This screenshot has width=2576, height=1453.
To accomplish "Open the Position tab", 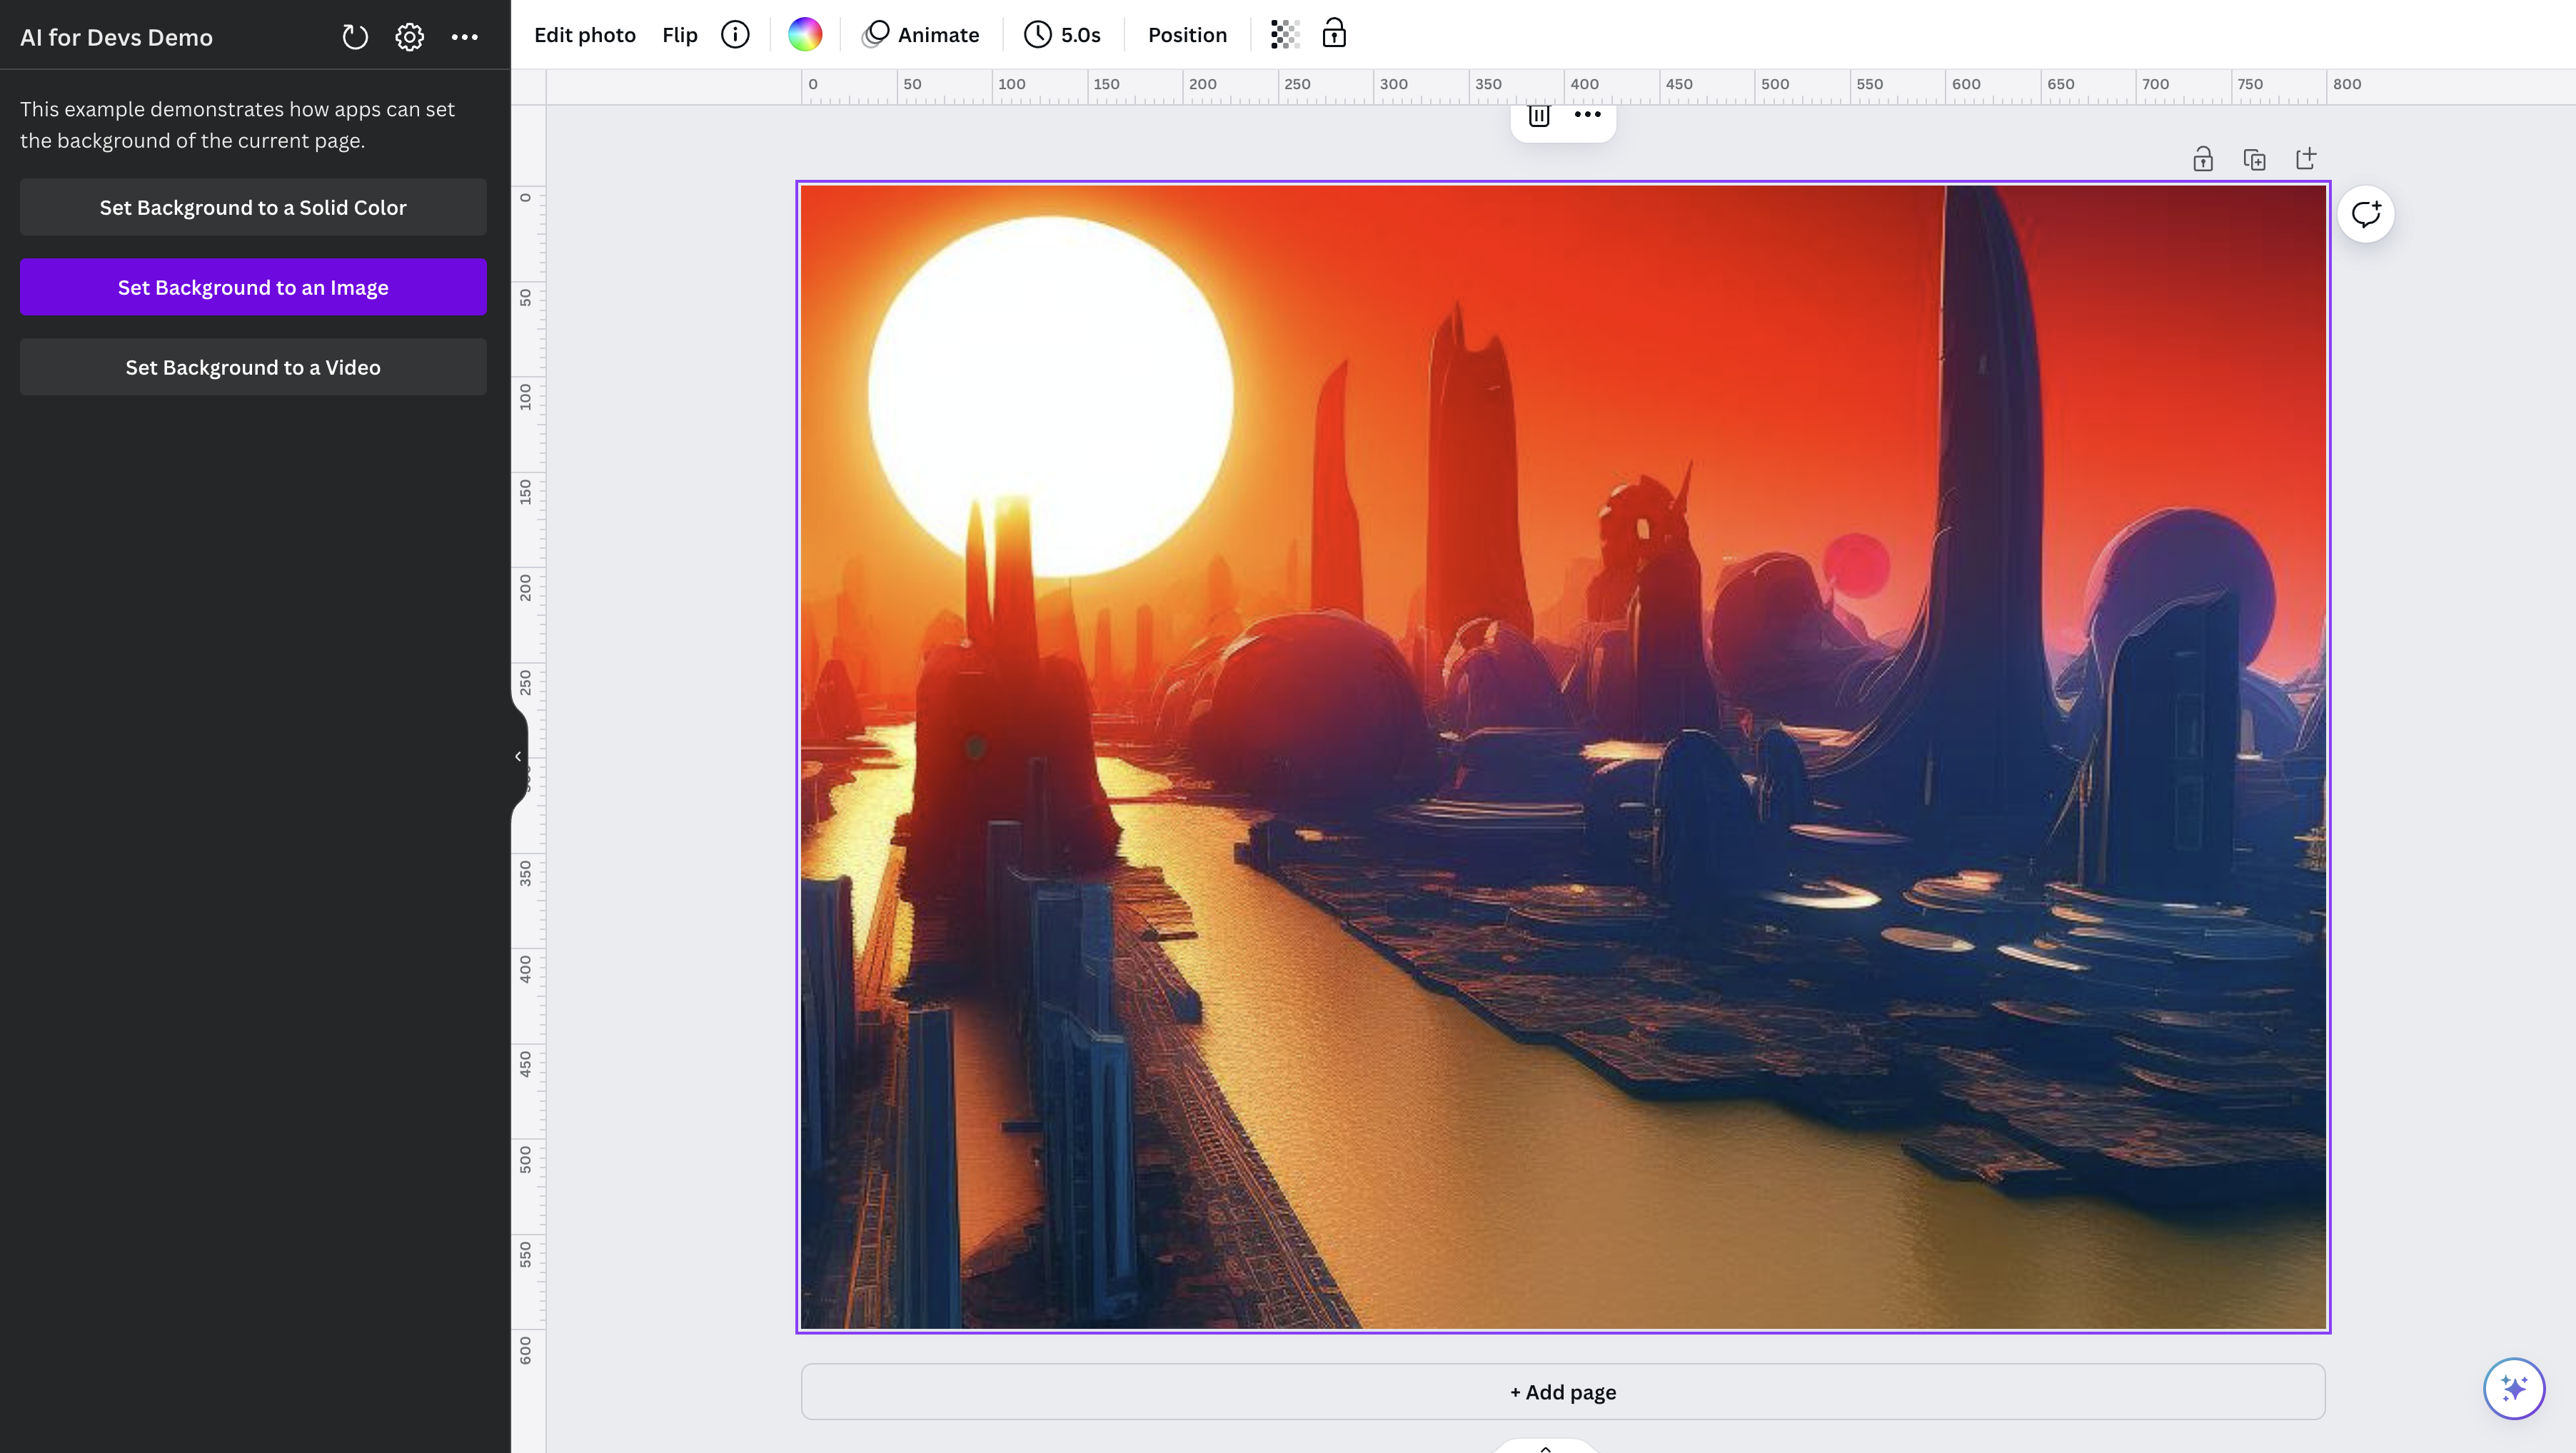I will [x=1187, y=35].
